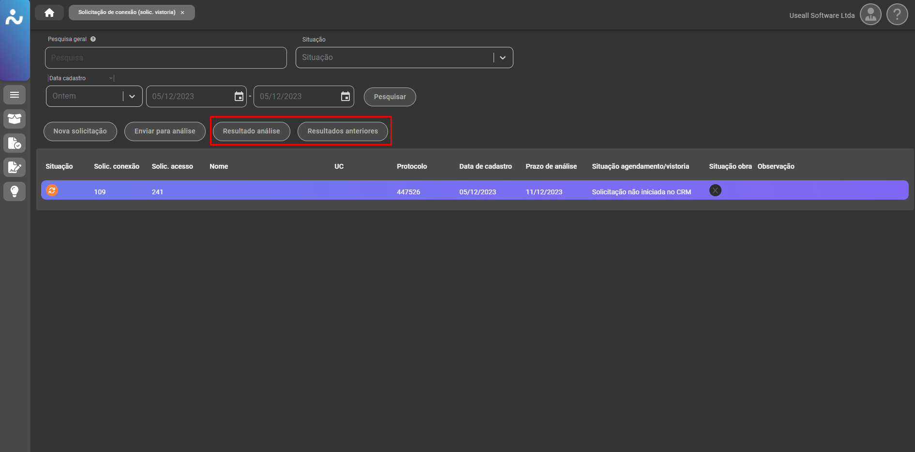Screen dimensions: 915x452
Task: Open the user profile avatar icon
Action: [x=870, y=15]
